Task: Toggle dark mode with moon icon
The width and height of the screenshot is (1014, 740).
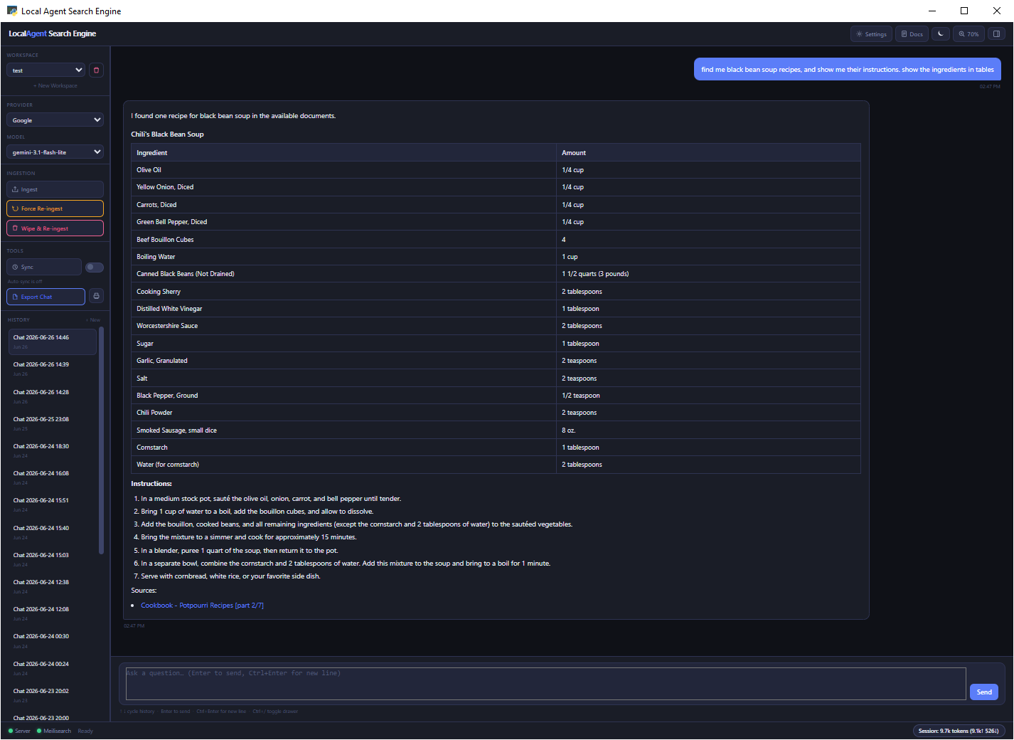Action: [941, 33]
